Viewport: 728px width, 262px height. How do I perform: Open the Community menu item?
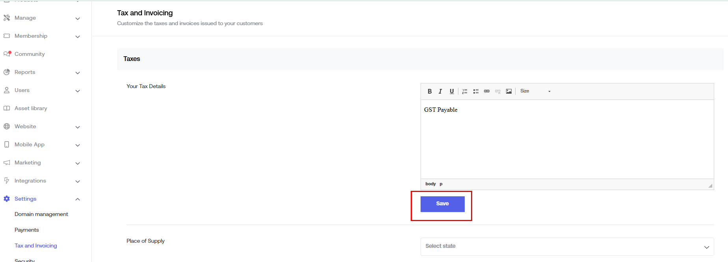(30, 54)
